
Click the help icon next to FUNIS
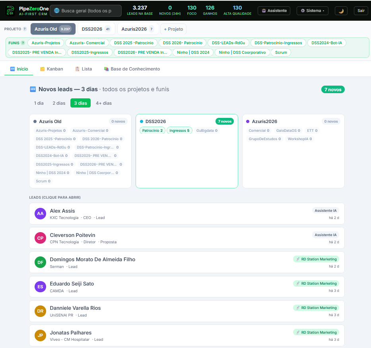[23, 43]
